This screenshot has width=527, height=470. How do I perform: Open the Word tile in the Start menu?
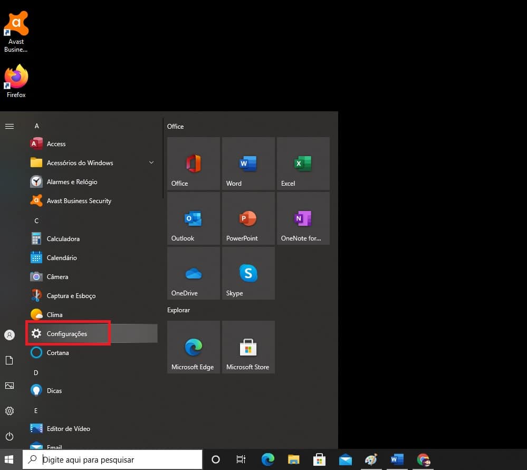248,164
